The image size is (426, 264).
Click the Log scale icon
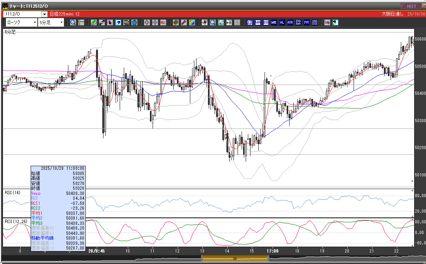point(327,23)
